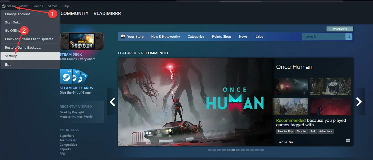Open the Friends menu
The height and width of the screenshot is (160, 373).
(38, 6)
